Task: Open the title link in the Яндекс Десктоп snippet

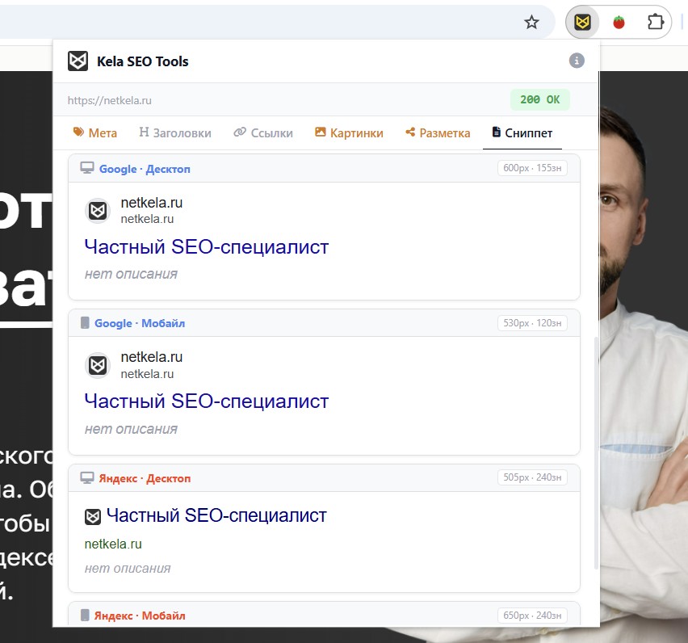Action: (x=216, y=515)
